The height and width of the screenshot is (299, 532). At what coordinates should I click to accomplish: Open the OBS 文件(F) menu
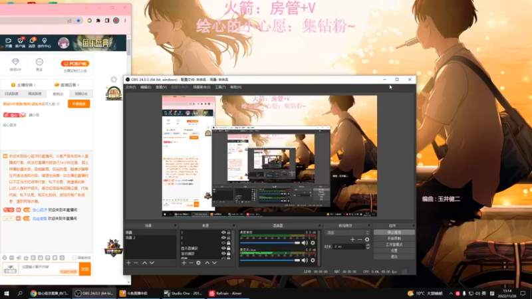[x=130, y=87]
